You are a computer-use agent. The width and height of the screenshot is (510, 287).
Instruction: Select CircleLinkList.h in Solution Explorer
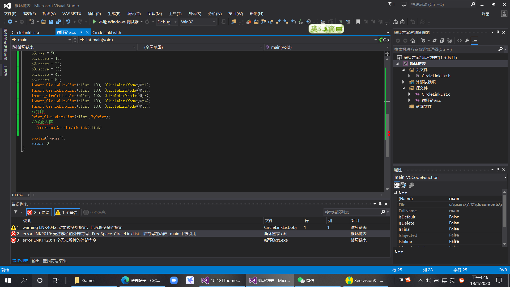tap(436, 76)
